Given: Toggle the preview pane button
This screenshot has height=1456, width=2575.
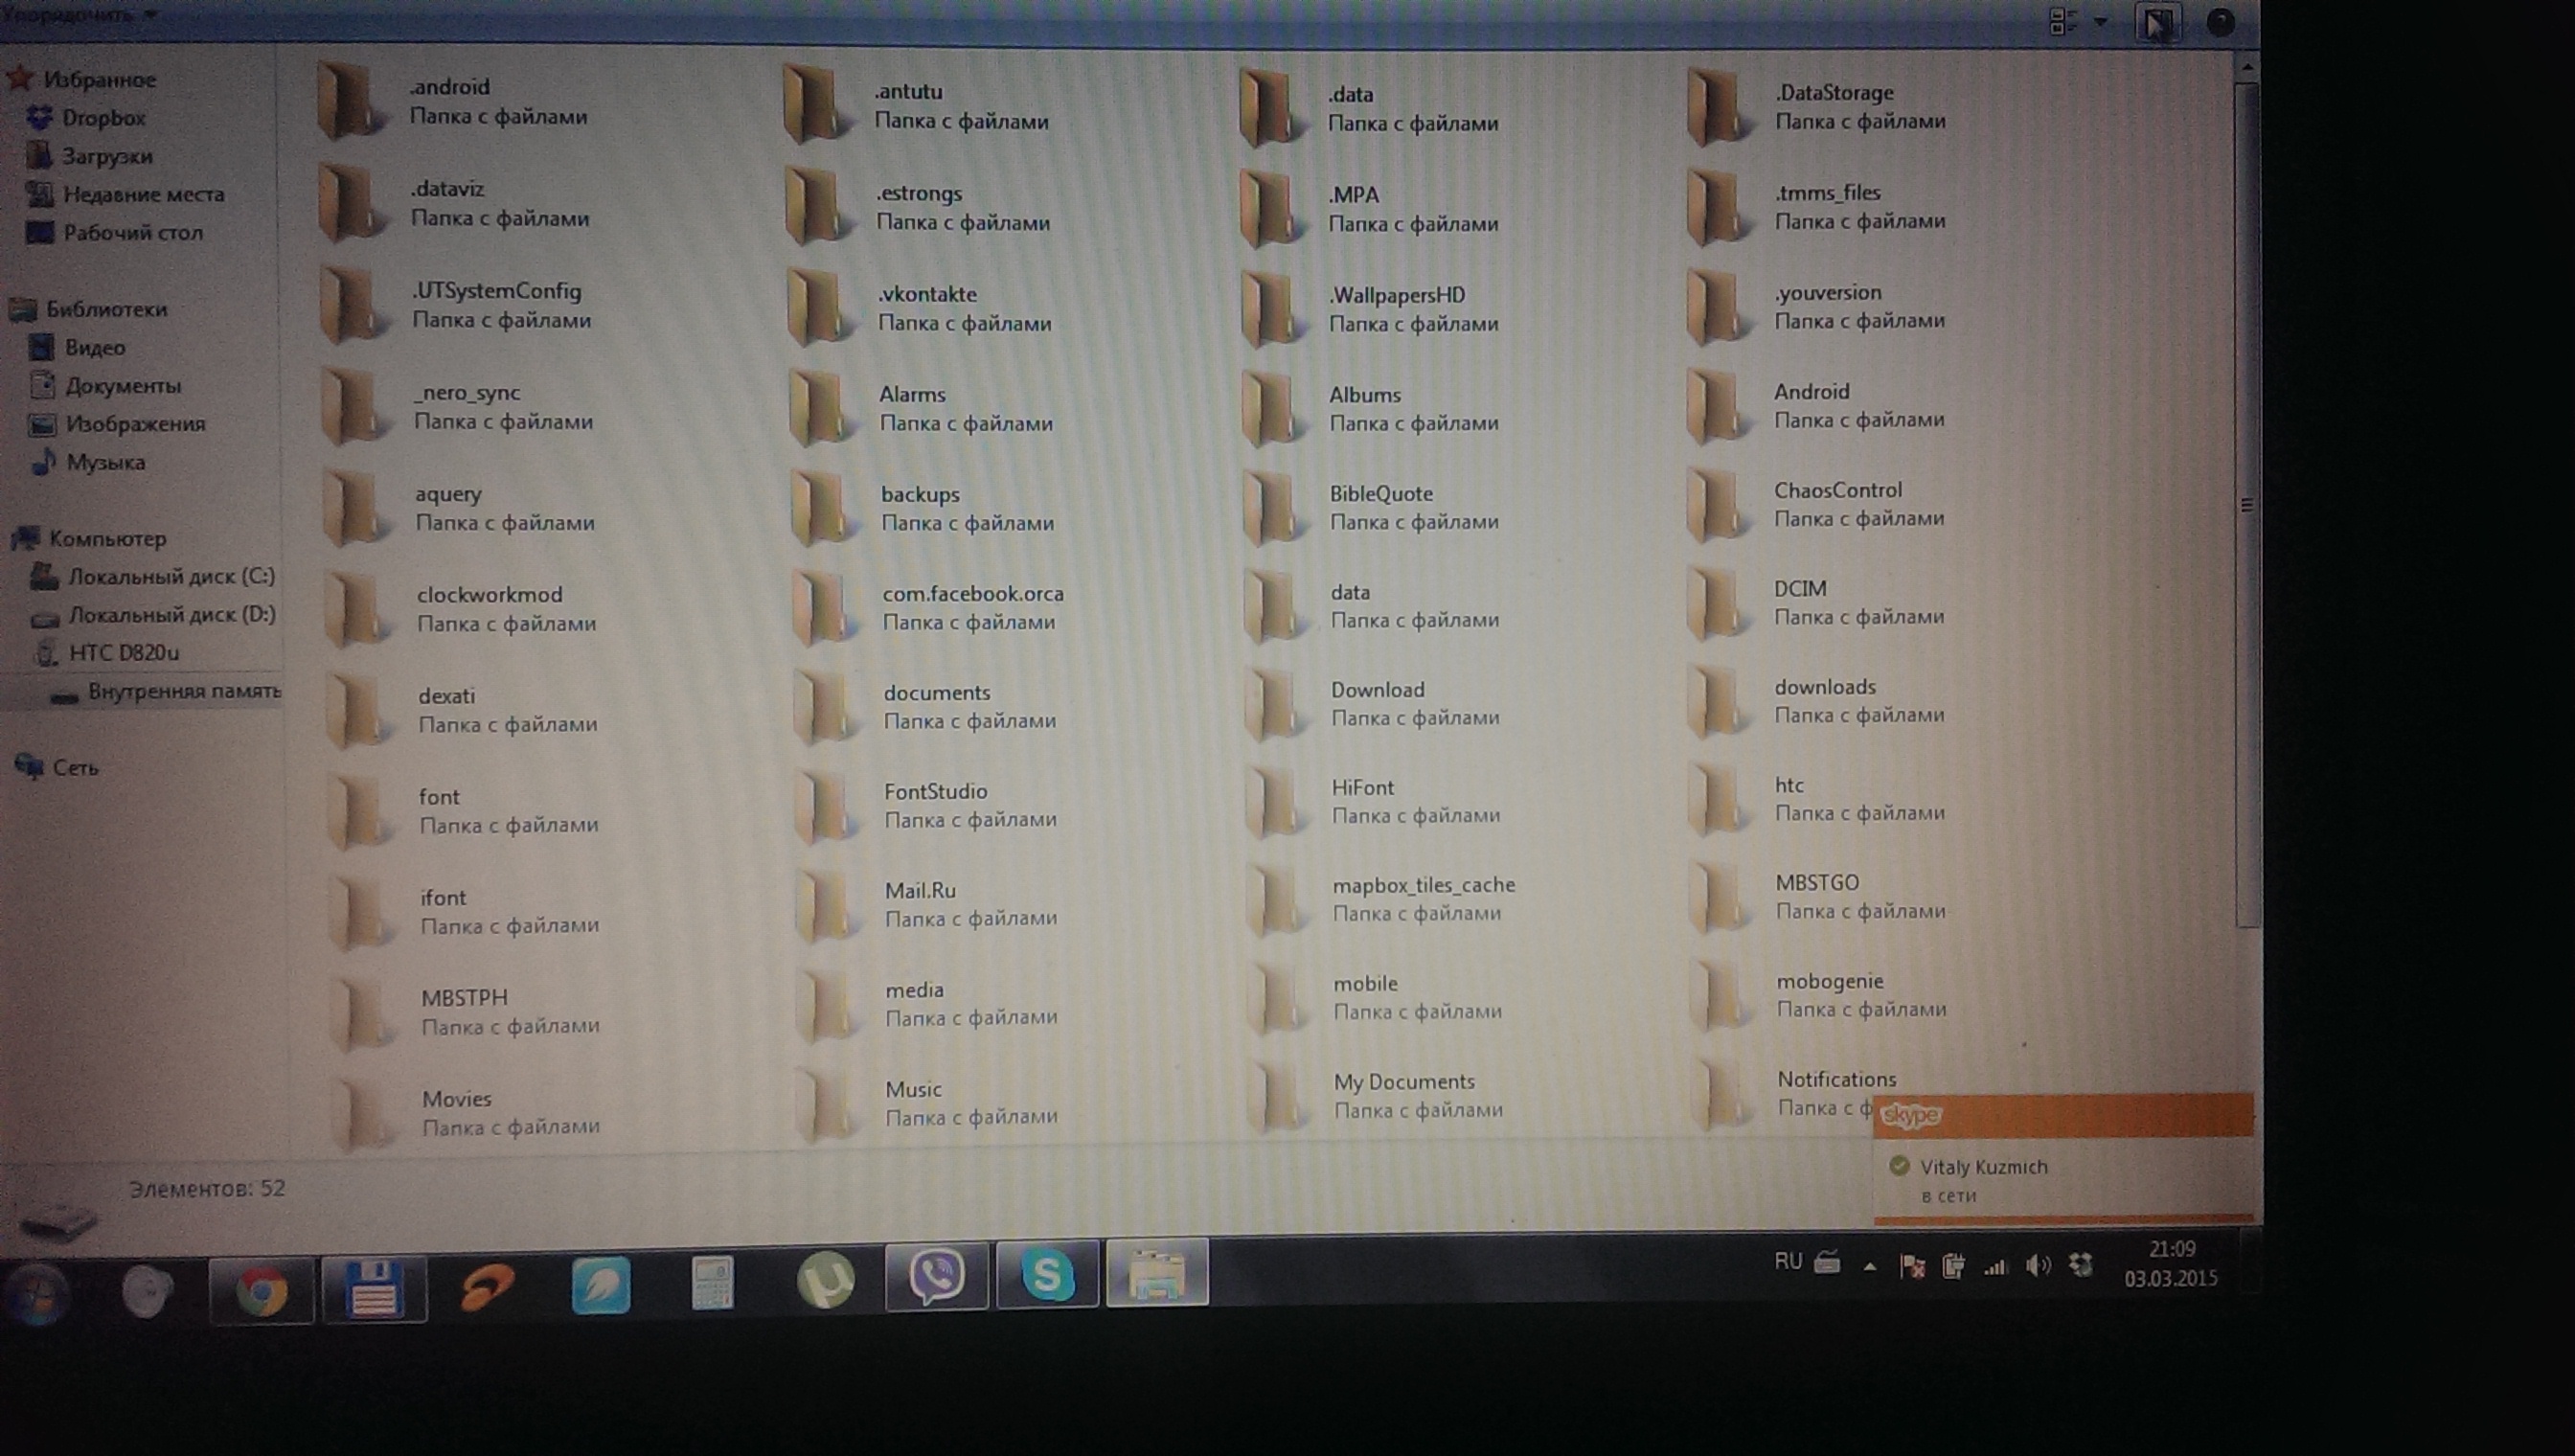Looking at the screenshot, I should pos(2157,22).
